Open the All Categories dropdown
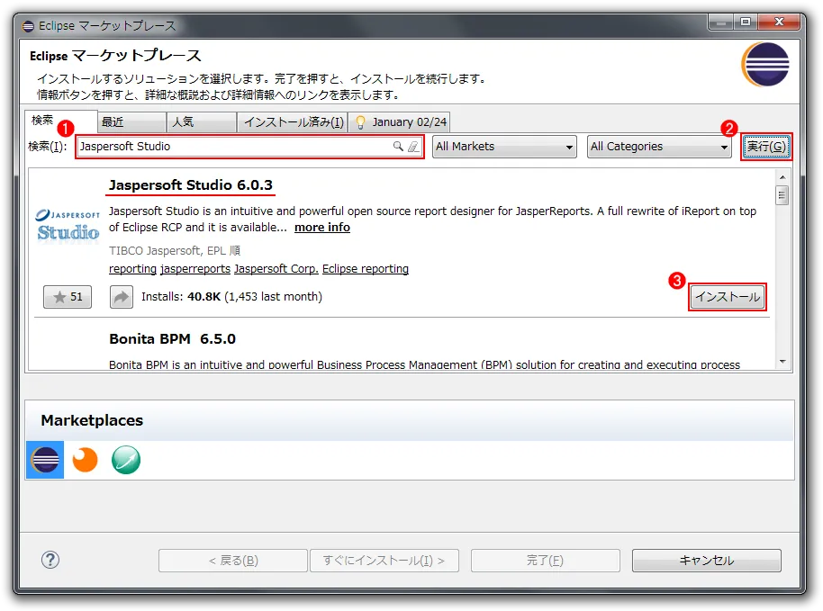Image resolution: width=823 pixels, height=611 pixels. coord(659,147)
